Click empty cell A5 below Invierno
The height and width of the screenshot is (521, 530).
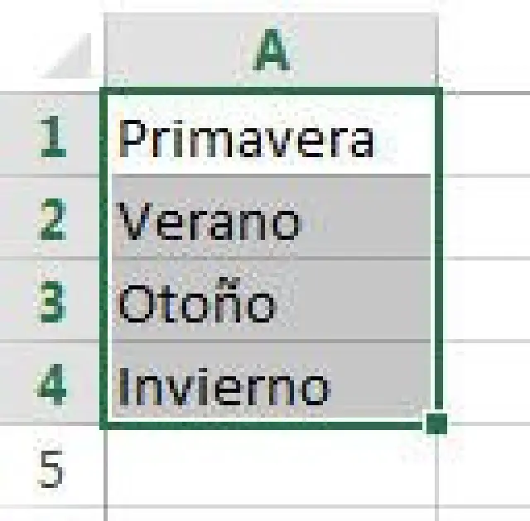(x=271, y=467)
